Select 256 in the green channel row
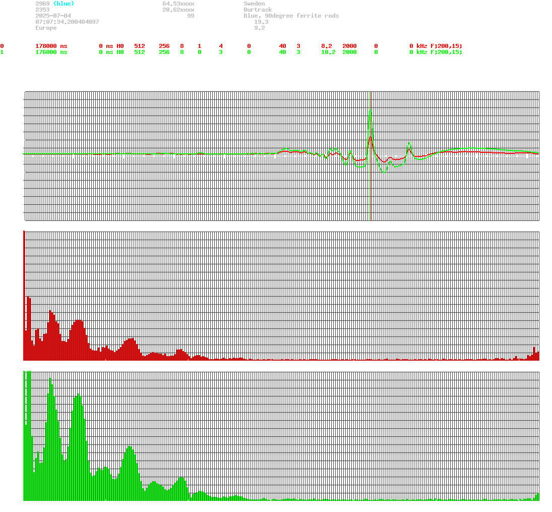This screenshot has width=552, height=512. coord(164,52)
